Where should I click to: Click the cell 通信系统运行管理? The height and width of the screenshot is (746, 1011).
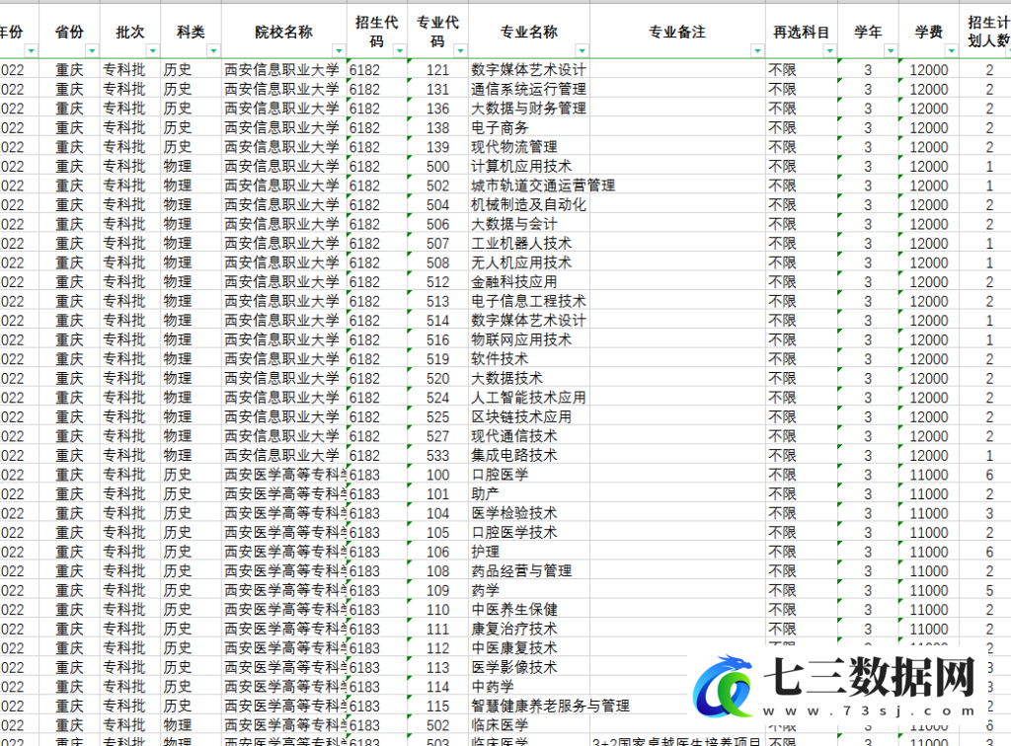[x=529, y=89]
